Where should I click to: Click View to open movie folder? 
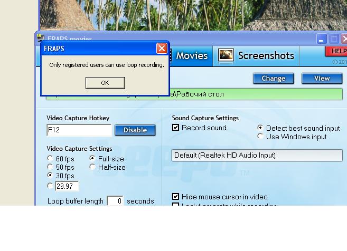coord(322,79)
